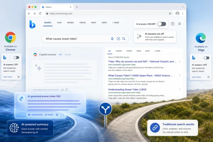Open visual search camera icon

118,38
